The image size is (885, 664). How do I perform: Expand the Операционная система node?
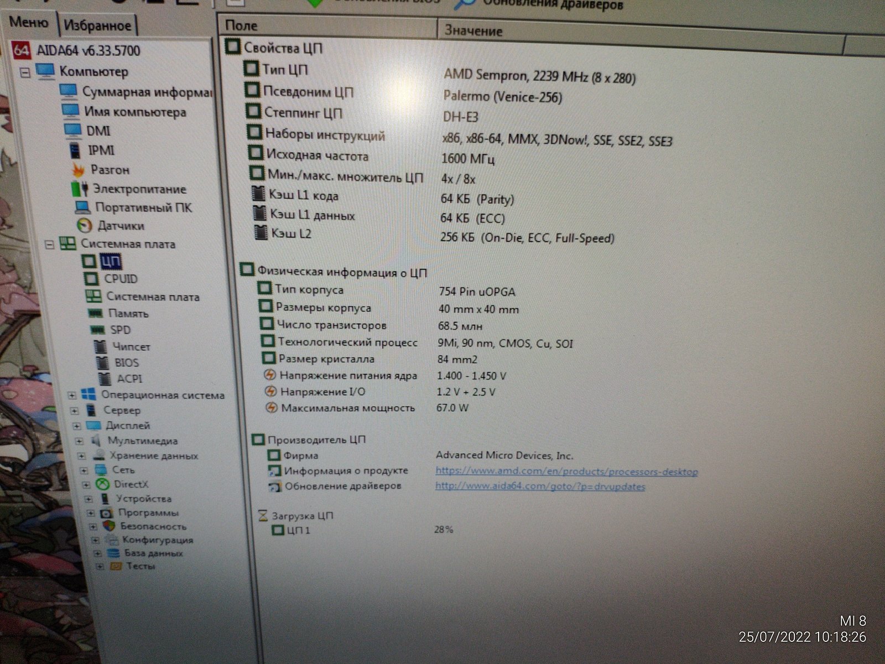click(72, 395)
